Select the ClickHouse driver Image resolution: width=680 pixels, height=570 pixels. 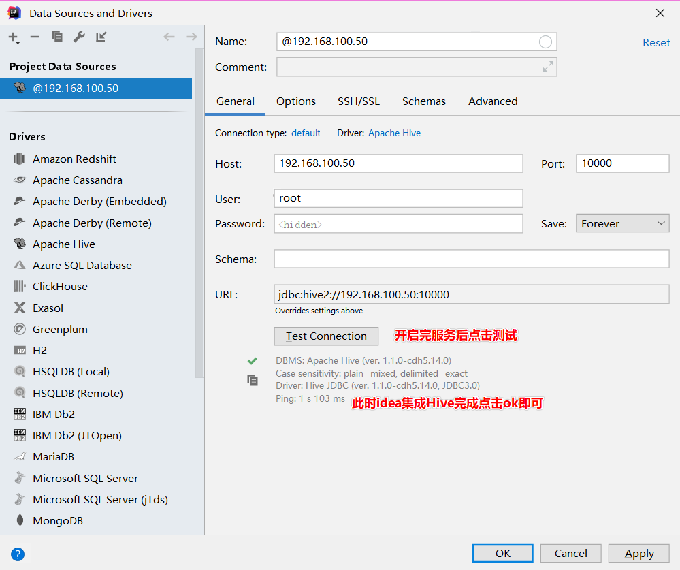point(60,286)
